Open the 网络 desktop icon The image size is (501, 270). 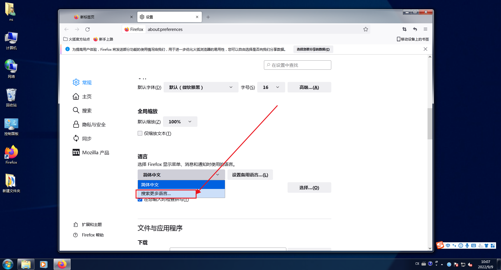coord(11,69)
